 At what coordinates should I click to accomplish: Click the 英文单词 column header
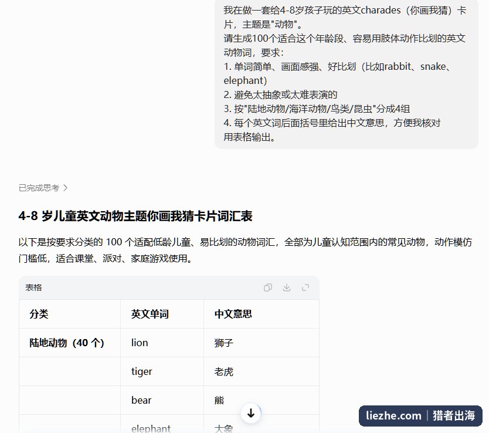pos(162,314)
